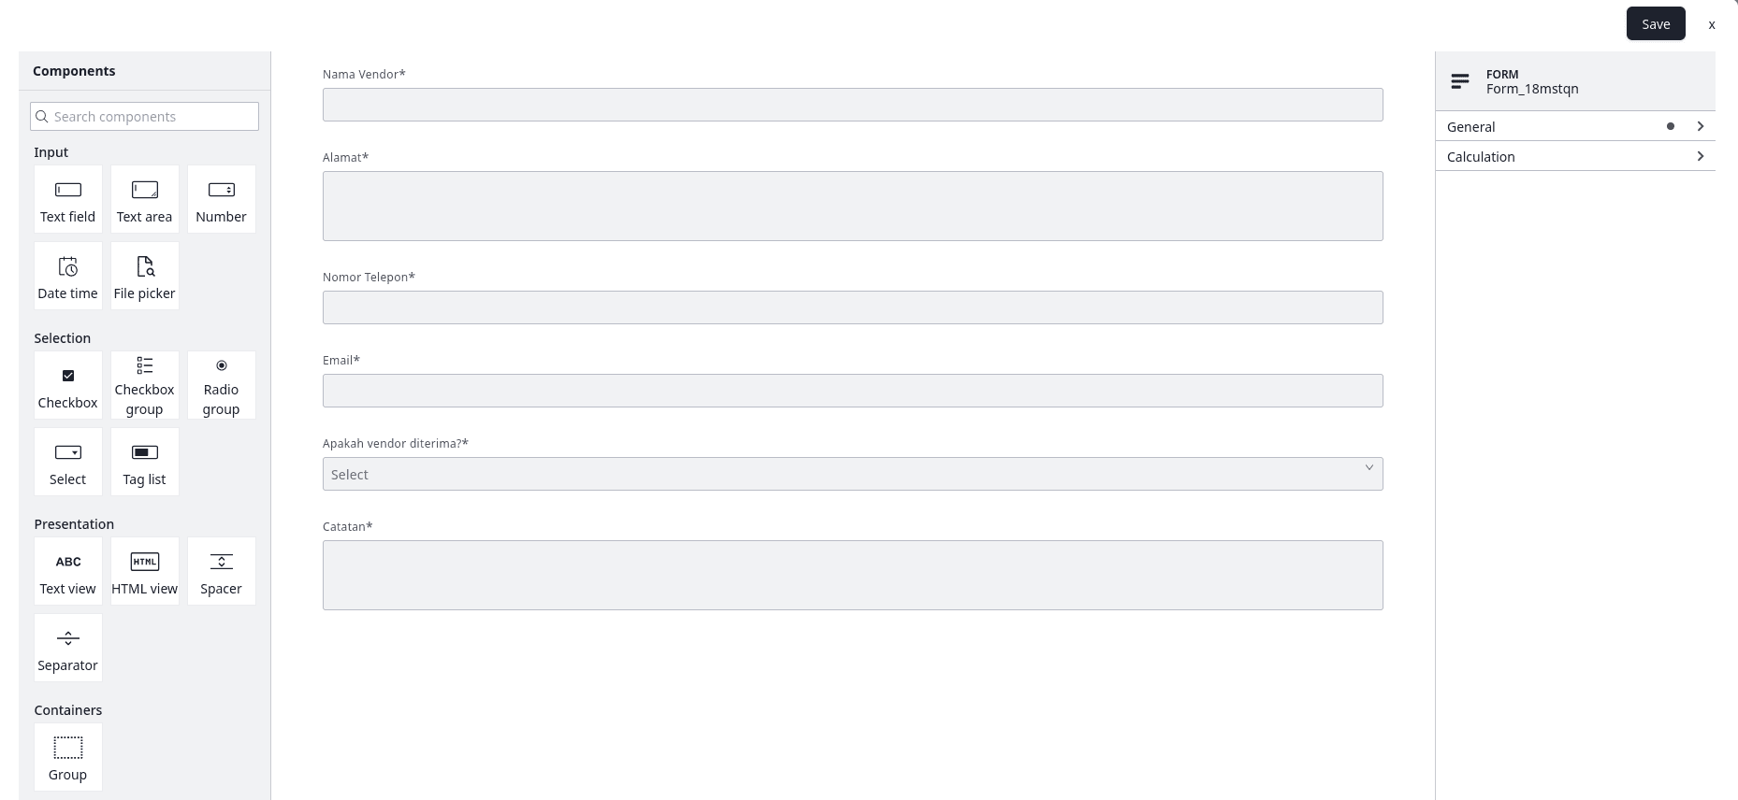Pick the Separator component
Viewport: 1738px width, 800px height.
[68, 649]
